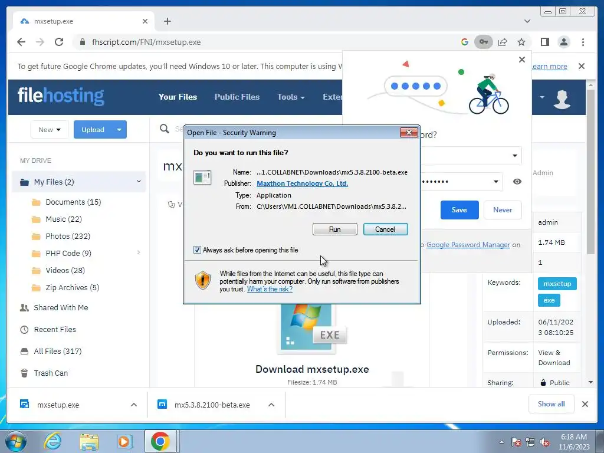Click Run in the security warning
The height and width of the screenshot is (453, 604).
(335, 229)
